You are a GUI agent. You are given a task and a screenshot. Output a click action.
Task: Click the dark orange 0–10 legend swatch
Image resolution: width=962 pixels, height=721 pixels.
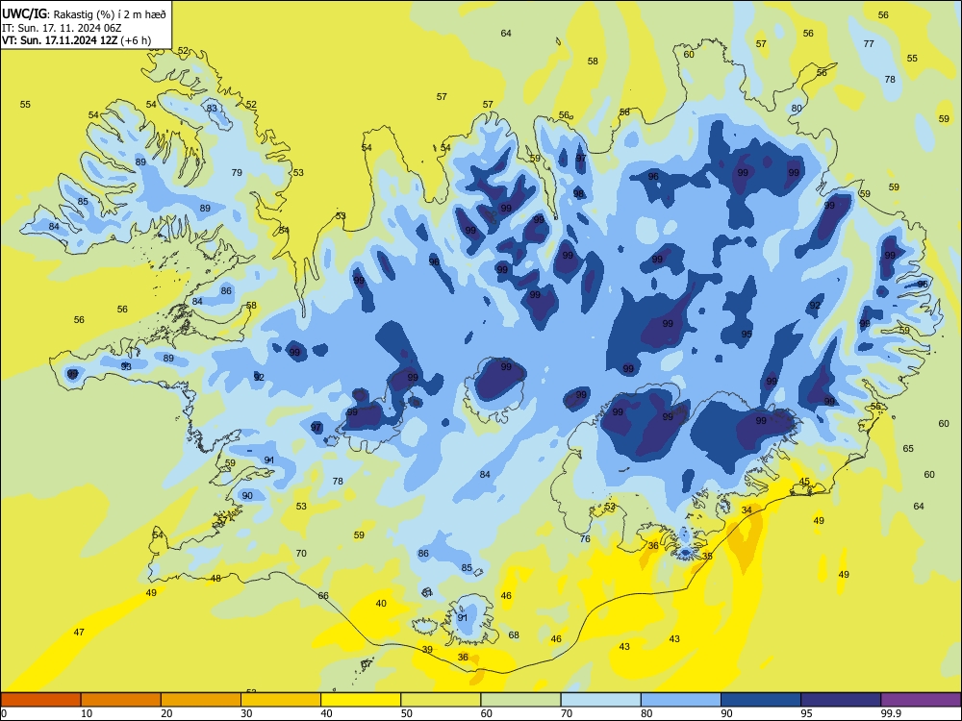point(40,700)
